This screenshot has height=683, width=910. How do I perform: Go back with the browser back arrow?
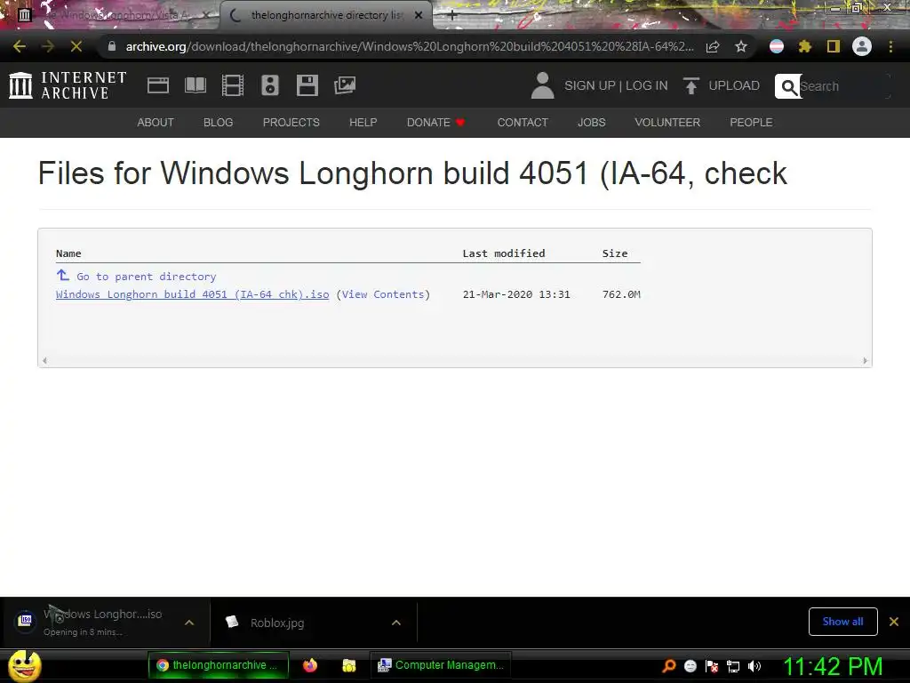(x=20, y=46)
